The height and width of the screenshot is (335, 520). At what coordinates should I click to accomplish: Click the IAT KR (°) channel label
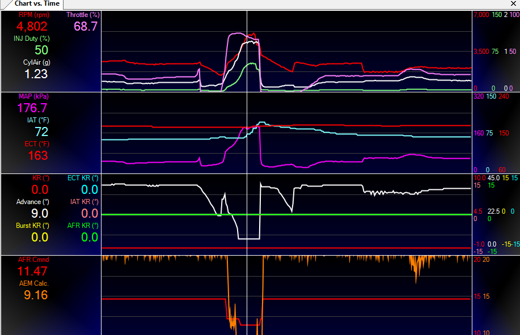click(84, 202)
